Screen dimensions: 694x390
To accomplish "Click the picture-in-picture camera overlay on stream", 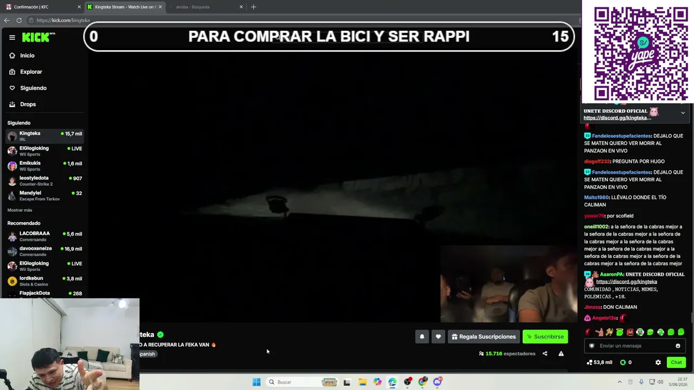I will point(509,284).
